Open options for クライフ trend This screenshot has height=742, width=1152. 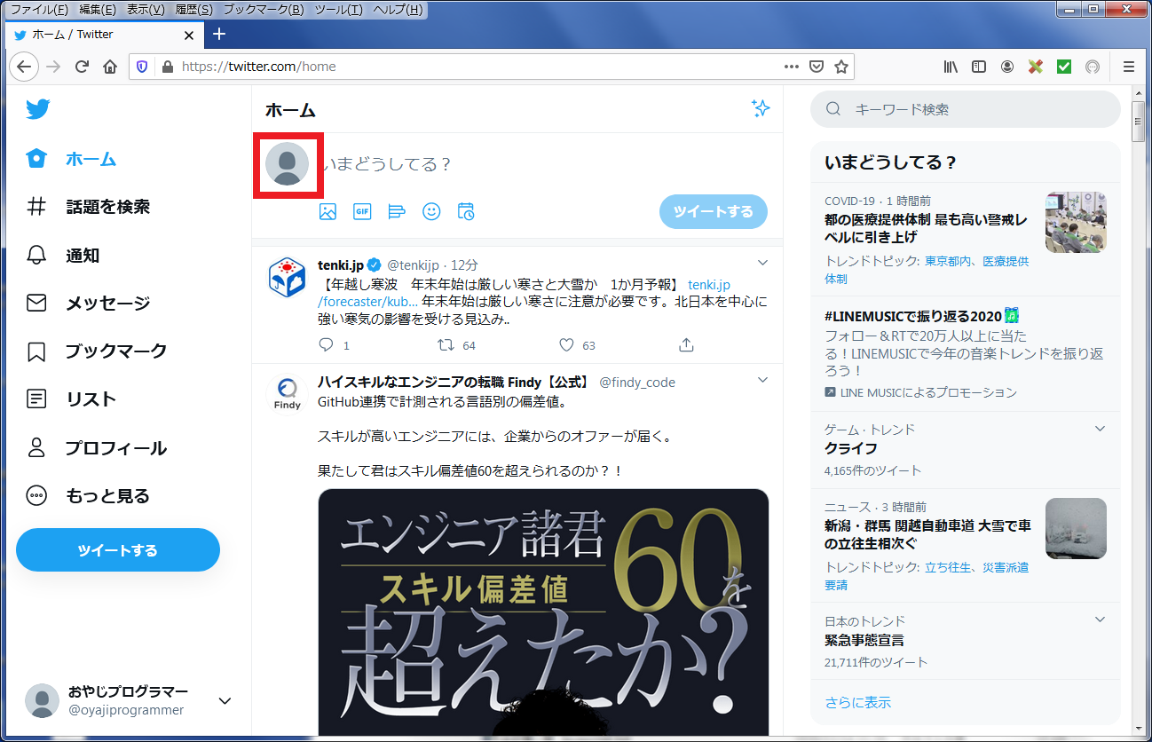pos(1100,429)
